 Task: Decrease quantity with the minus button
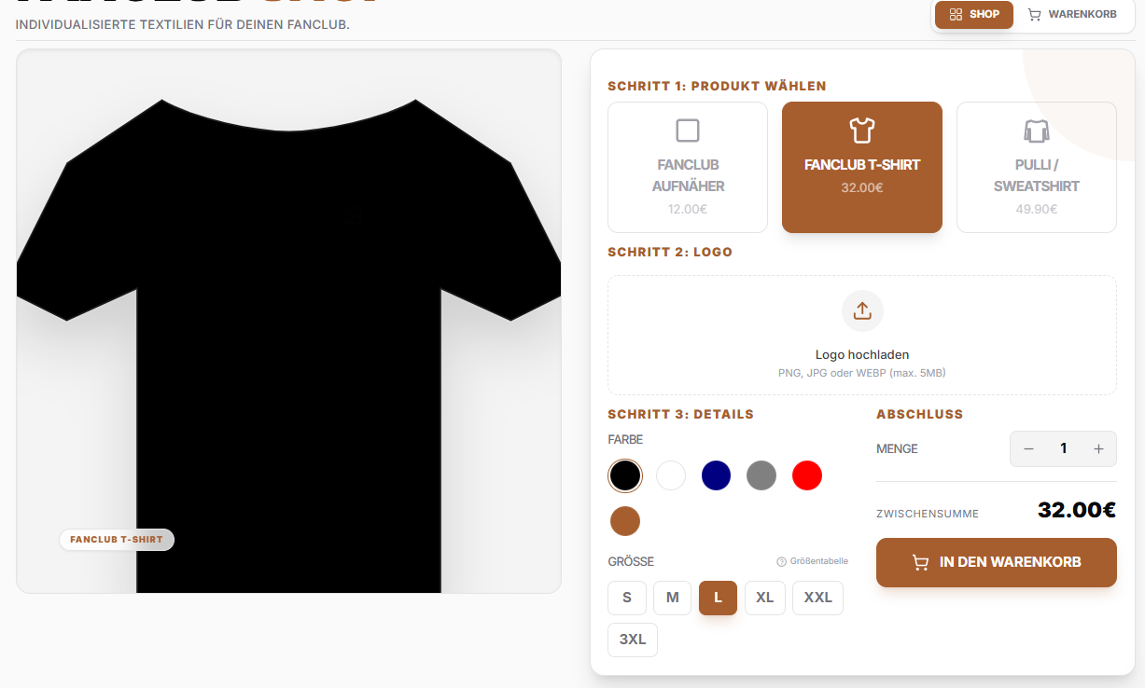(1028, 449)
